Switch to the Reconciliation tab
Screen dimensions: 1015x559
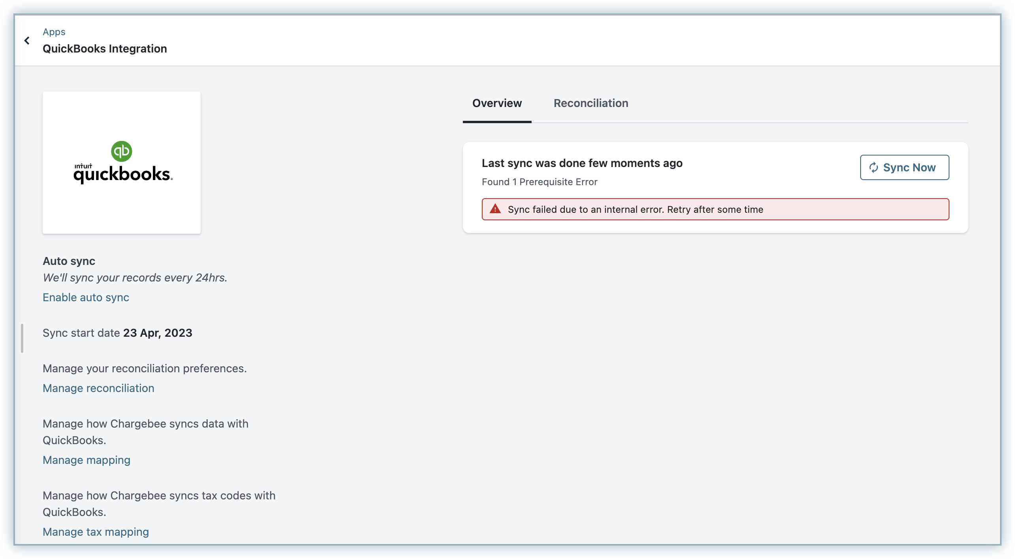click(591, 103)
